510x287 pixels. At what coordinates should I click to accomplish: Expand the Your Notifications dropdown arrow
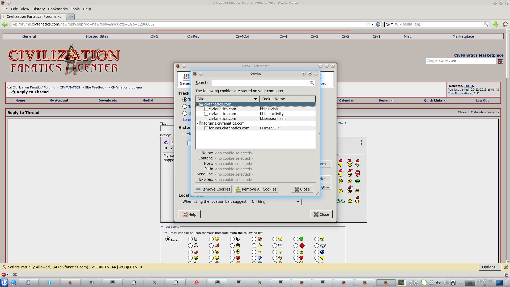point(478,94)
